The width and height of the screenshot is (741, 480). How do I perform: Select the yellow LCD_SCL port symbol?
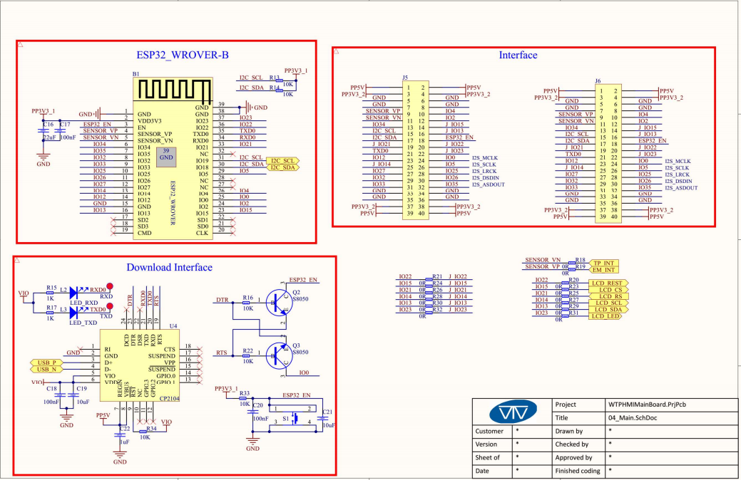pos(608,303)
